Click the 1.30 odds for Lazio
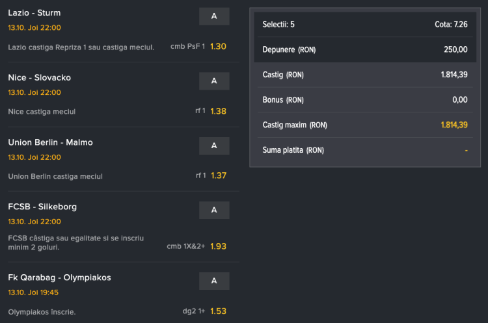The width and height of the screenshot is (488, 323). coord(218,47)
